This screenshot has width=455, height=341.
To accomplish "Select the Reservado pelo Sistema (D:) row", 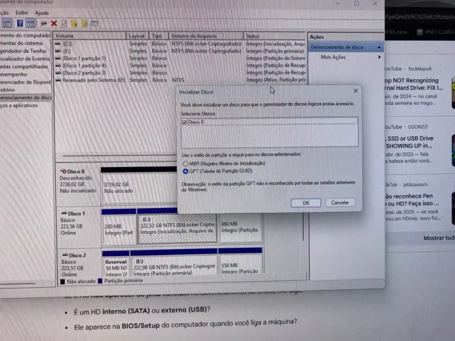I will point(180,80).
